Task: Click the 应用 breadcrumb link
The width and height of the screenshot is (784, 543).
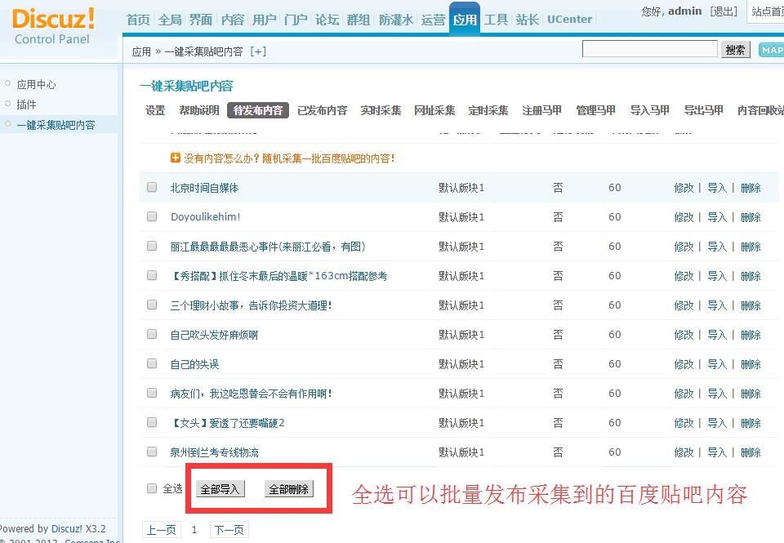Action: [141, 51]
